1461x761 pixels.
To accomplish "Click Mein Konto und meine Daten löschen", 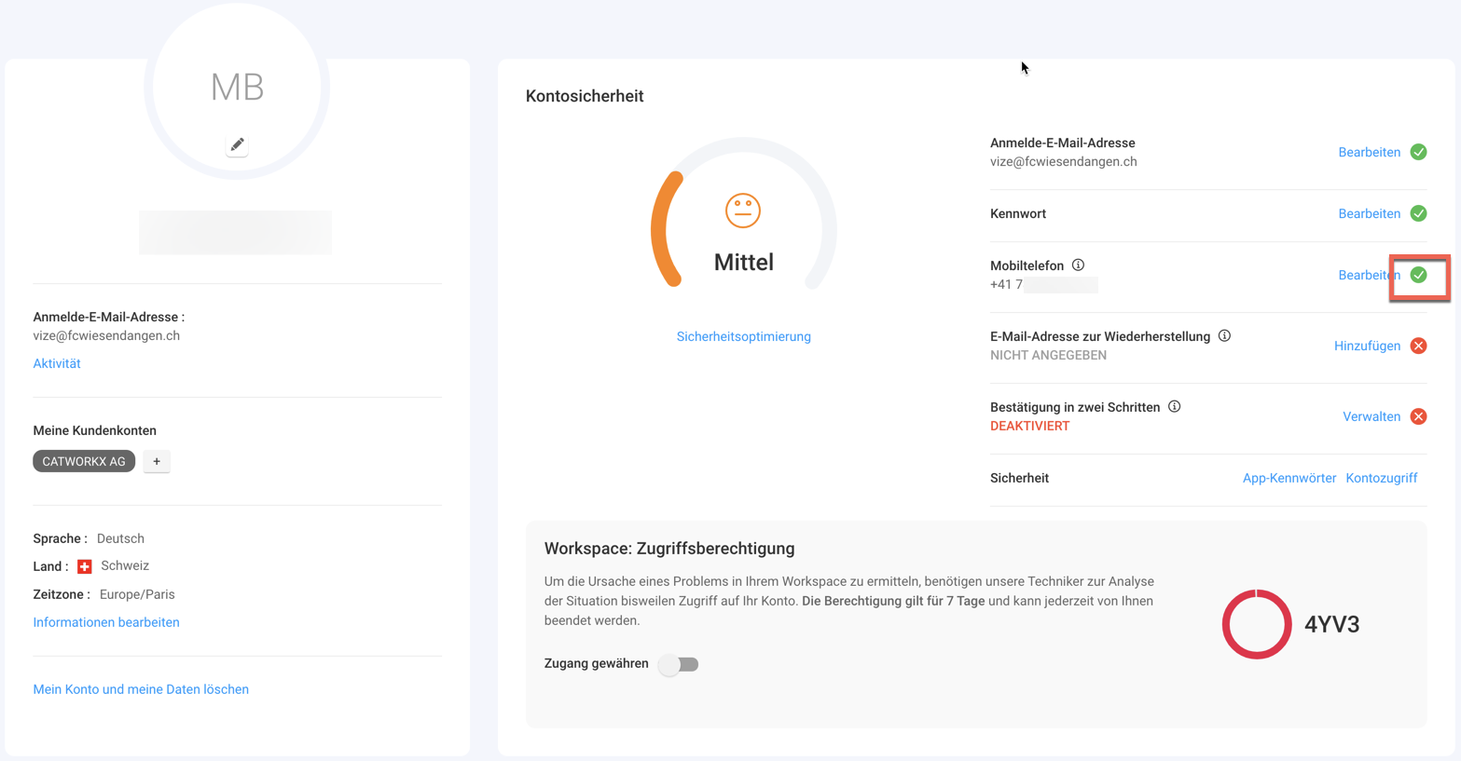I will tap(141, 689).
